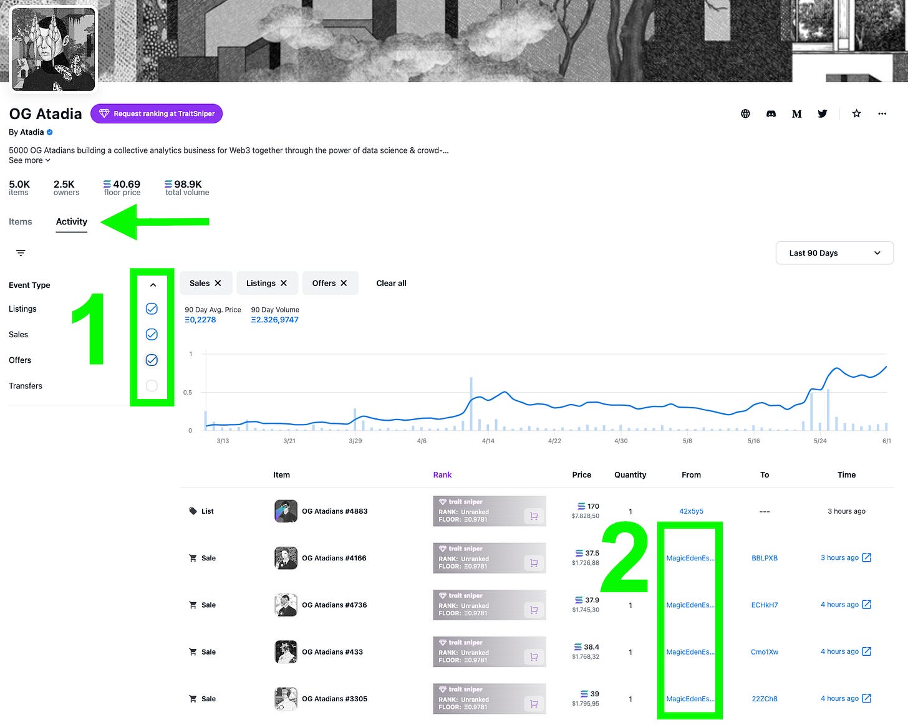Click the 2.5K owners stat

66,188
